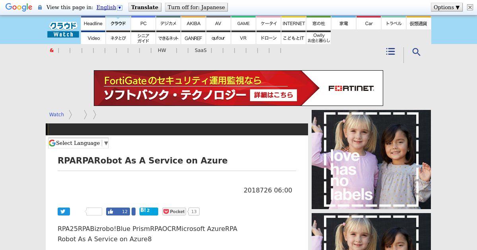Image resolution: width=477 pixels, height=250 pixels.
Task: Click the Watch breadcrumb link
Action: tap(56, 114)
